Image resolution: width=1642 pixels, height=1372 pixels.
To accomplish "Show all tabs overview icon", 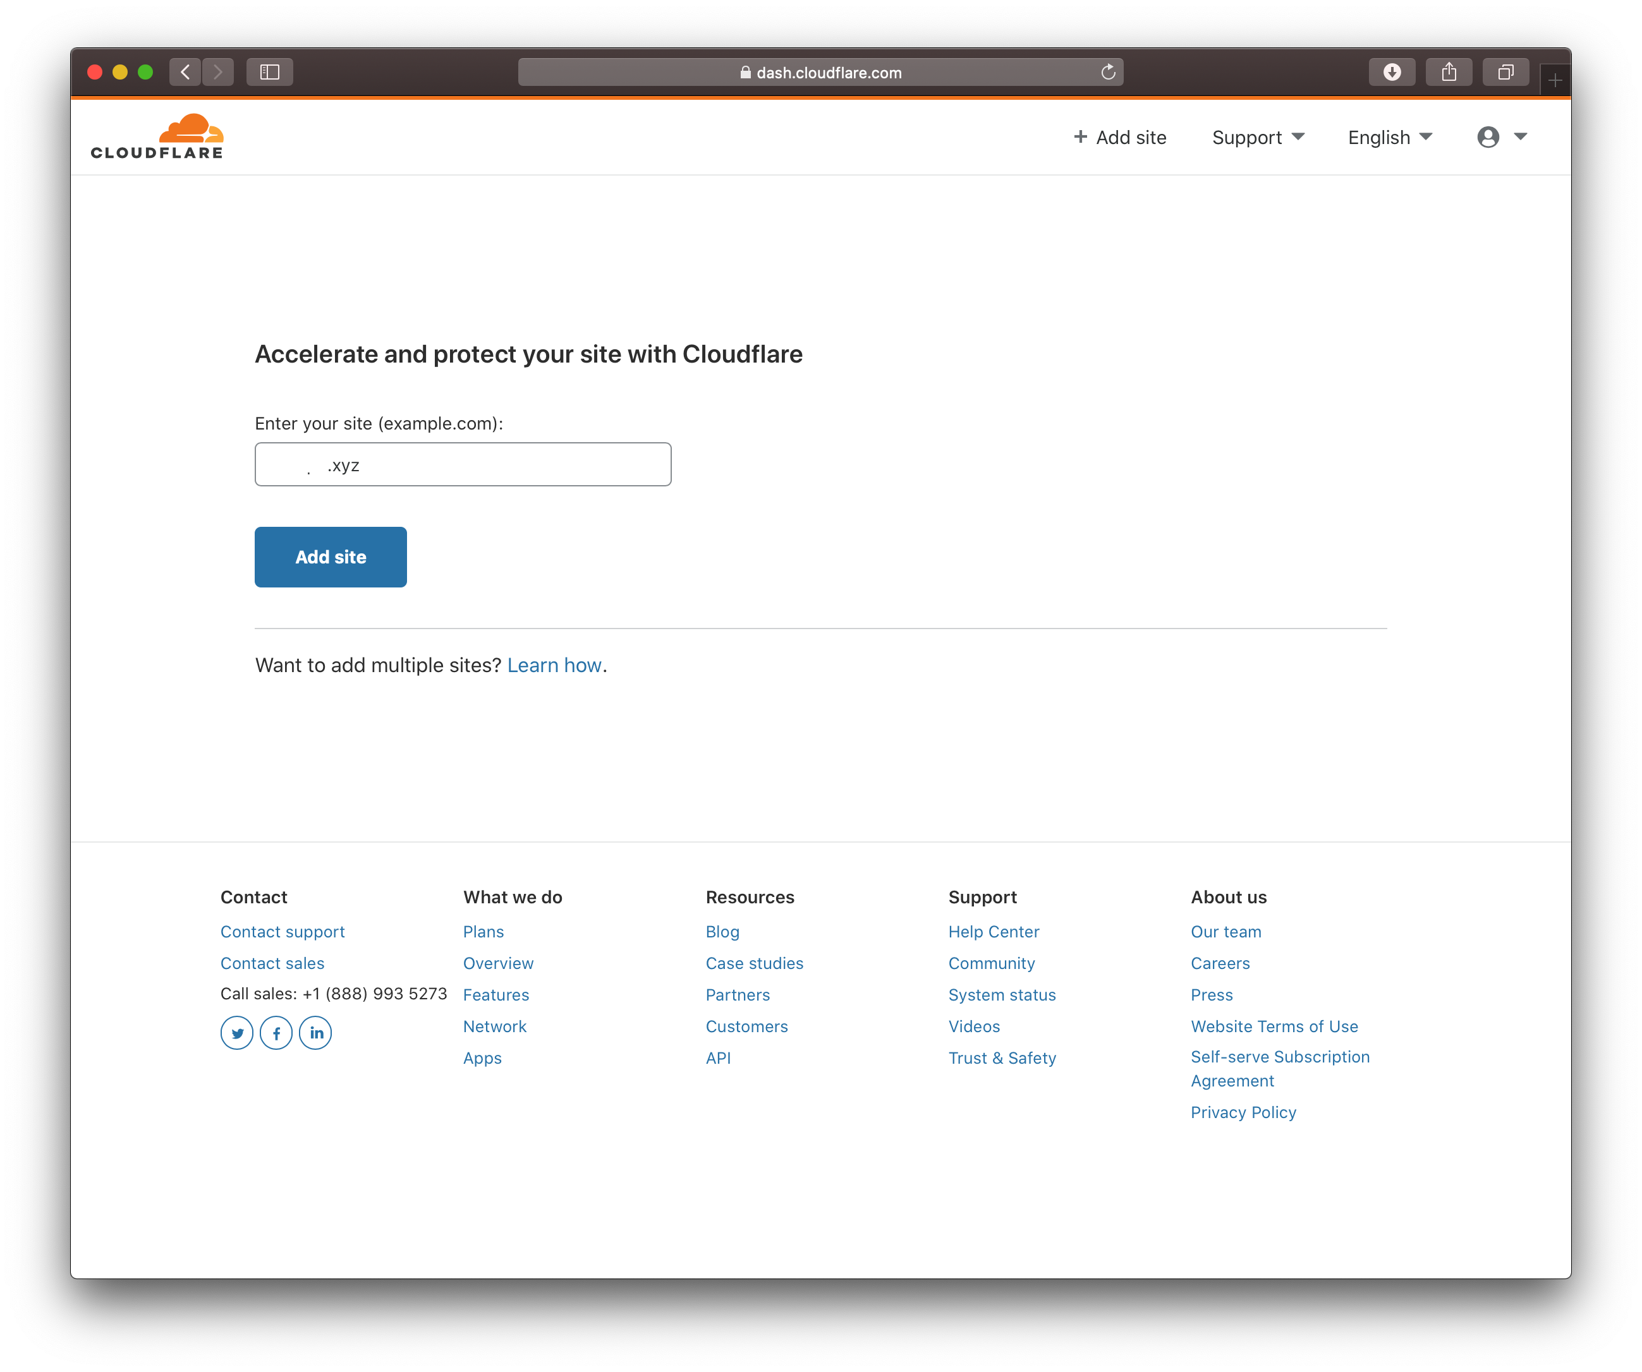I will [x=1505, y=72].
